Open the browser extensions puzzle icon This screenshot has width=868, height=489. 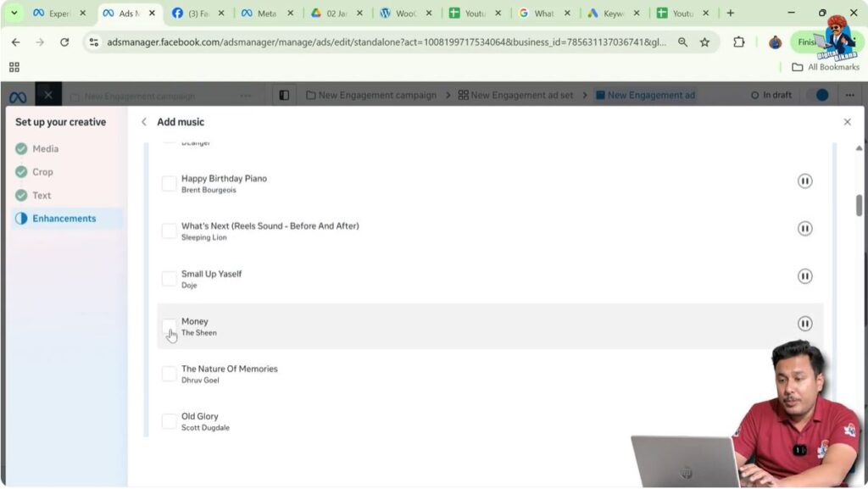click(738, 42)
